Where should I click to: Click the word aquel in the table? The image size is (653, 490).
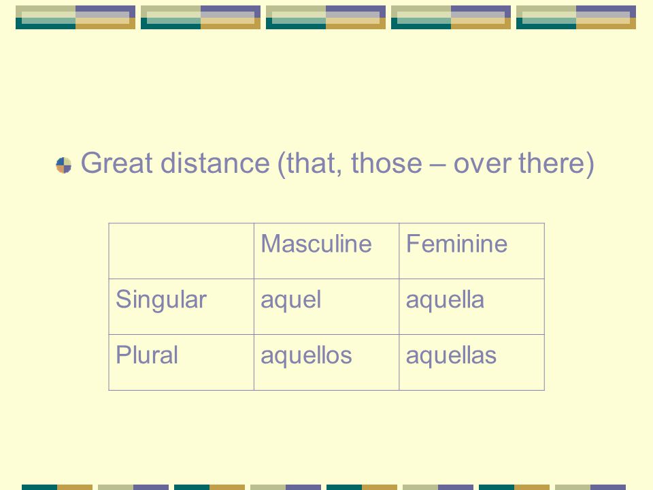290,300
